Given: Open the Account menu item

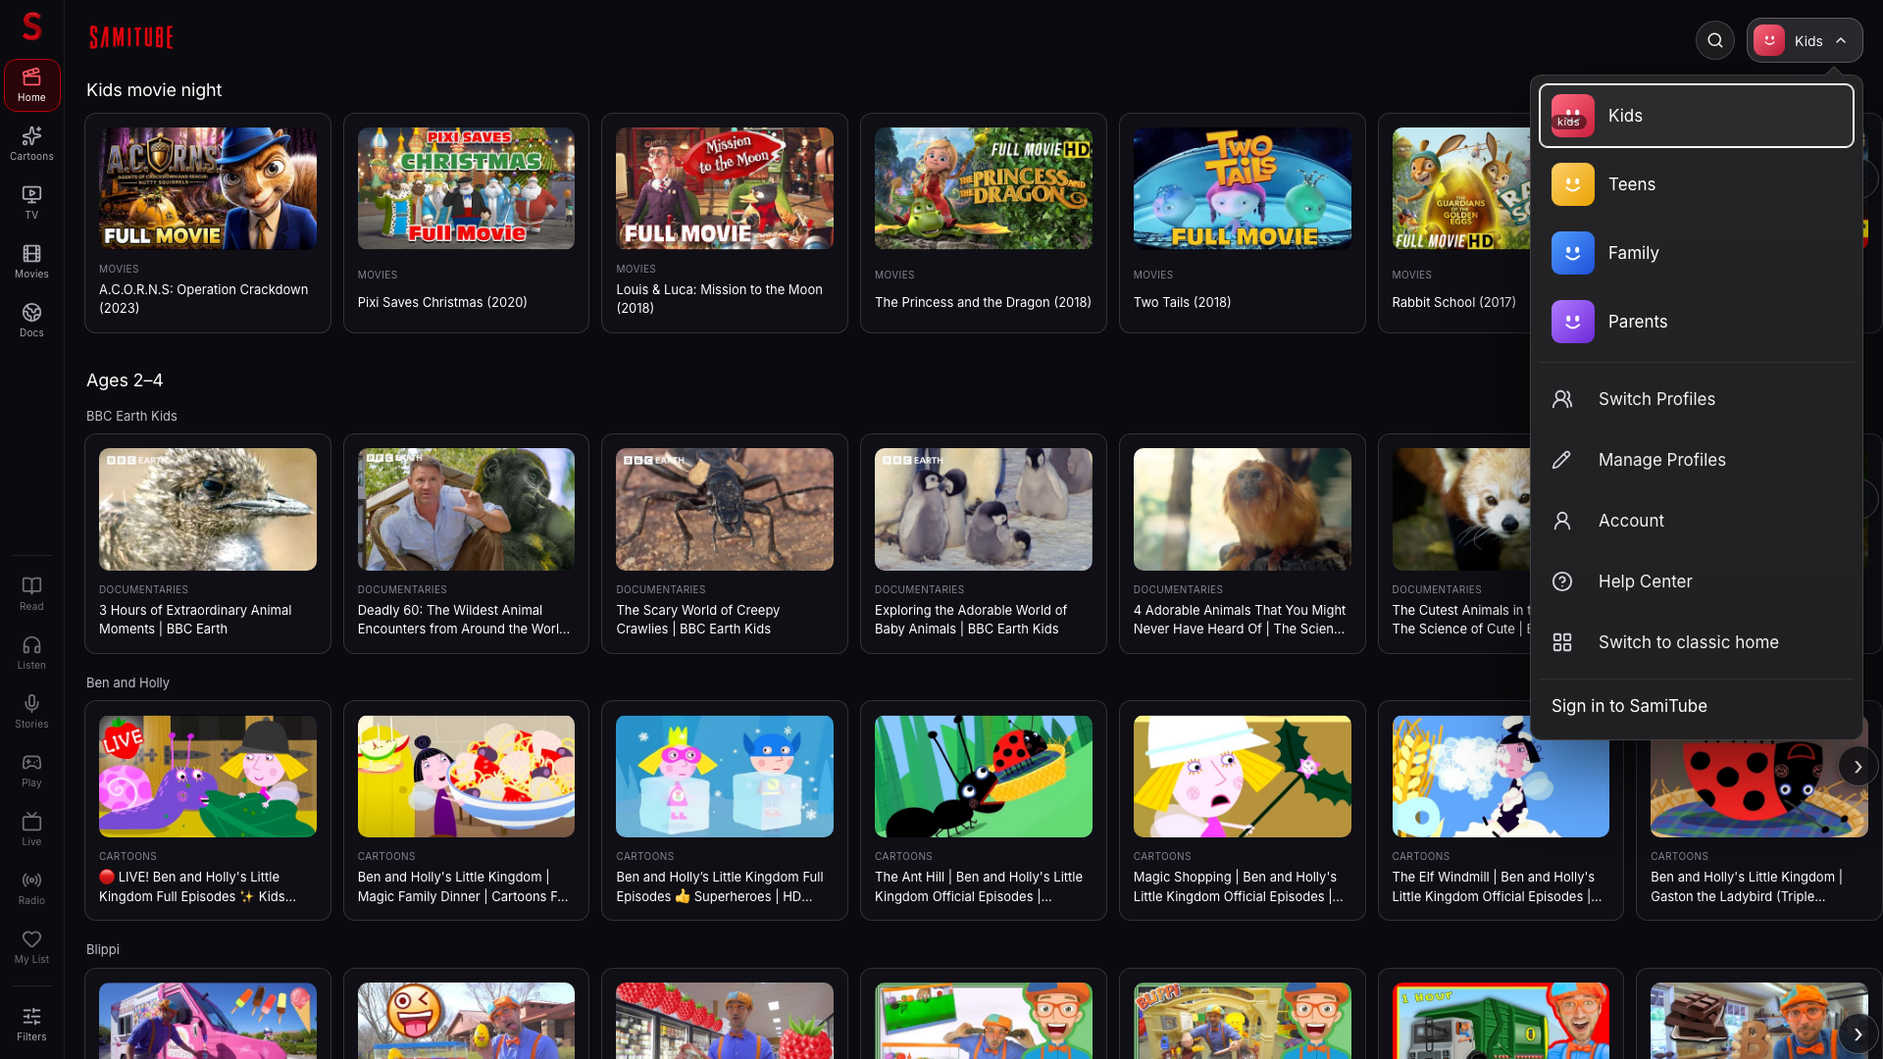Looking at the screenshot, I should point(1697,521).
